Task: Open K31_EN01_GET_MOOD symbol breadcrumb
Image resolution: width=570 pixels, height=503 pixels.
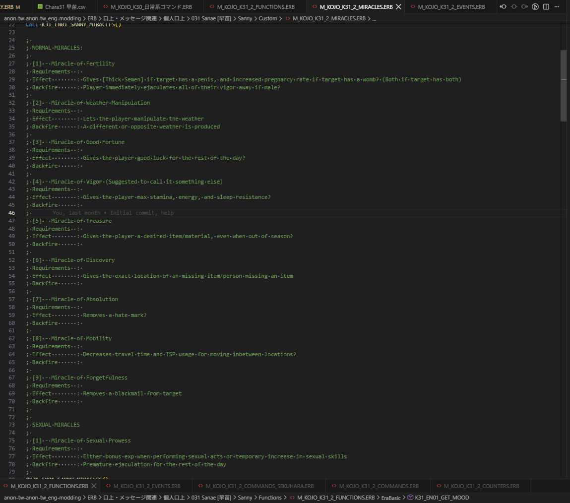Action: [438, 498]
